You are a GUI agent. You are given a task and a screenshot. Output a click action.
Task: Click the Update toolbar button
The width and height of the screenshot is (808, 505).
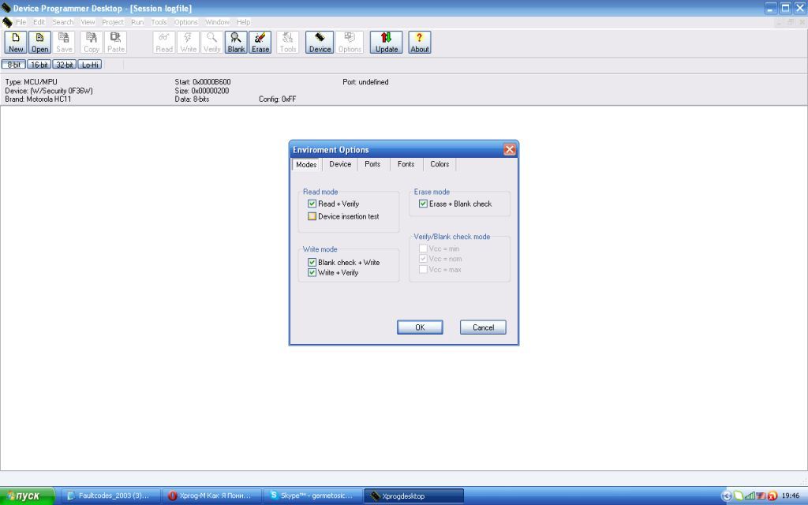point(387,43)
